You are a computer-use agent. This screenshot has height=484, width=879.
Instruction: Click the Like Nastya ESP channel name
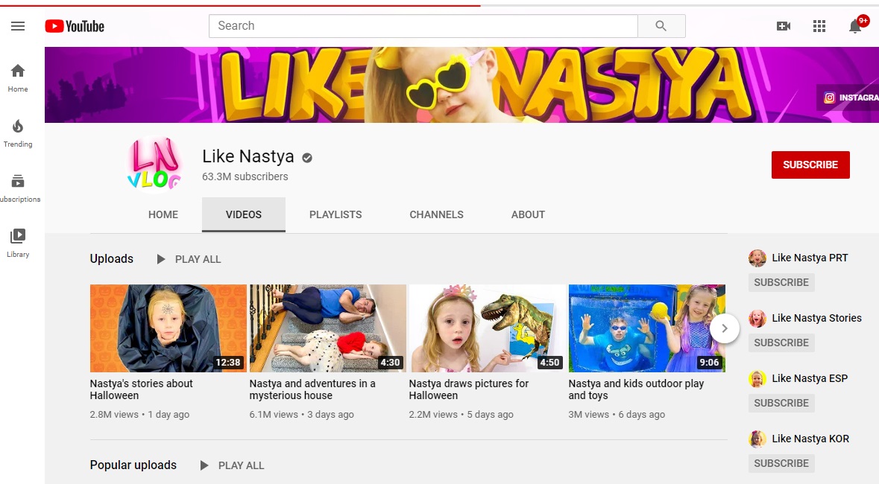click(810, 379)
